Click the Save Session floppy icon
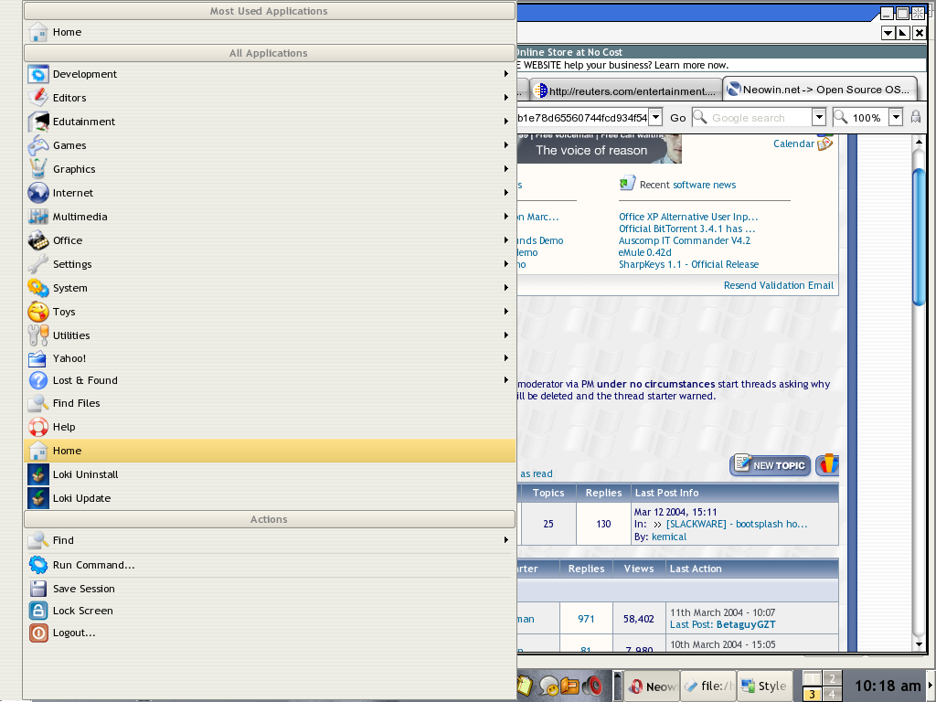Image resolution: width=936 pixels, height=702 pixels. 38,589
